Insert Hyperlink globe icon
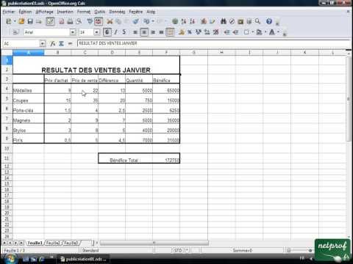Screen dimensions: 353x264 tap(175, 21)
